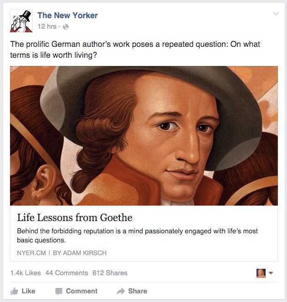View the 1.4k Likes list
This screenshot has height=302, width=287.
pyautogui.click(x=26, y=273)
